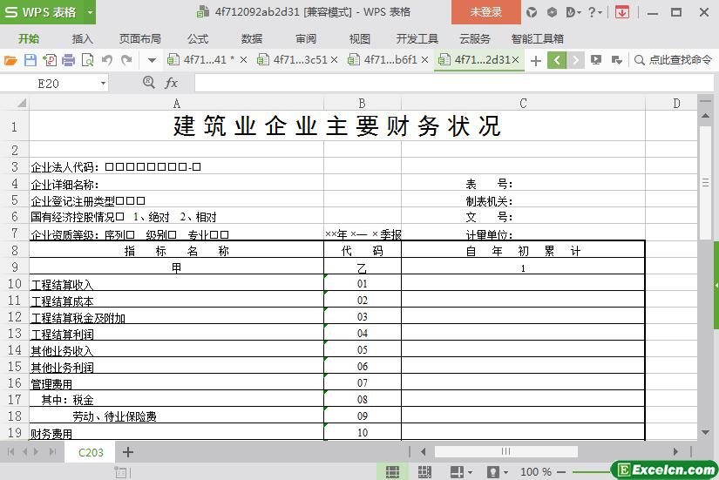The height and width of the screenshot is (480, 719).
Task: Click the zoom/search icon beside fx
Action: point(148,83)
